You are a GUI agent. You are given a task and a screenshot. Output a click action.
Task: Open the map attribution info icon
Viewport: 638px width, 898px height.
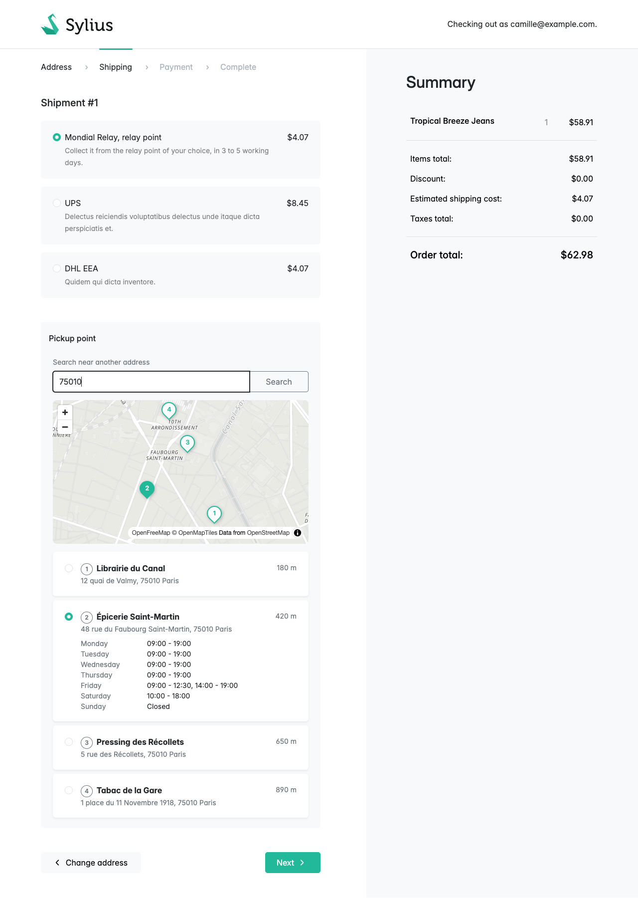tap(298, 533)
